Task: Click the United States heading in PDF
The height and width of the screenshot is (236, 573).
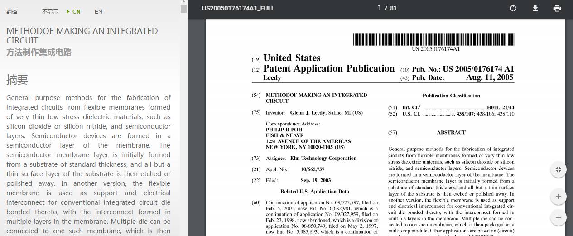Action: tap(292, 58)
